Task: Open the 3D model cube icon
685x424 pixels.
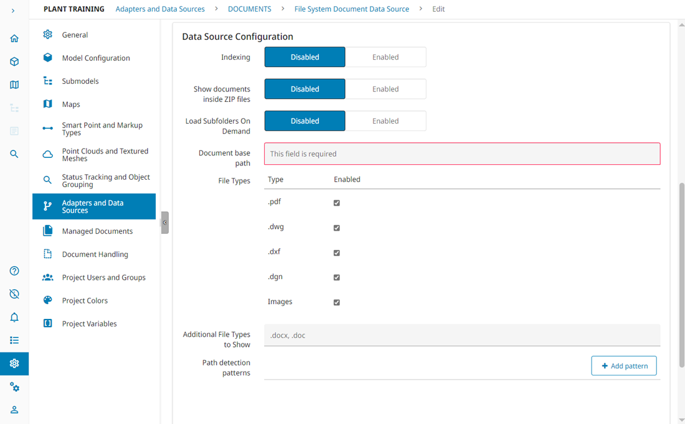Action: (x=14, y=62)
